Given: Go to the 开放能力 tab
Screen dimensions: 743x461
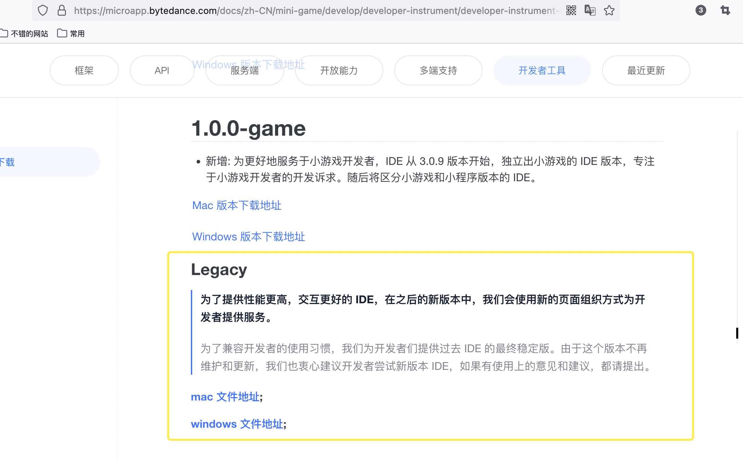Looking at the screenshot, I should click(339, 70).
